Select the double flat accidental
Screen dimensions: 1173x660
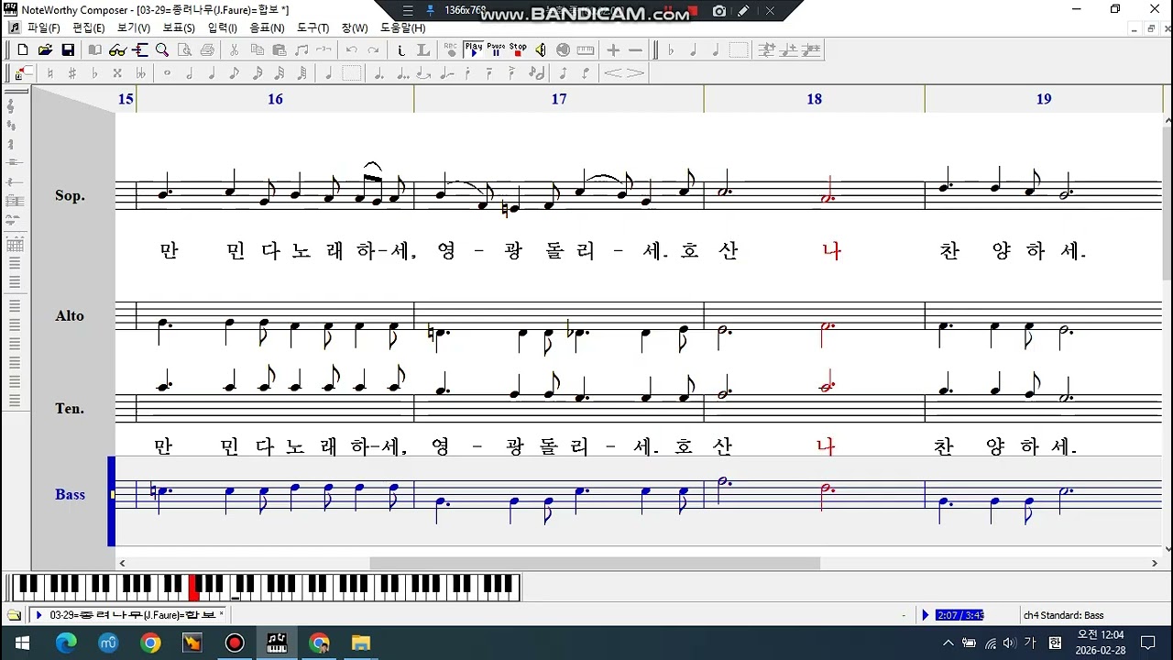[140, 72]
